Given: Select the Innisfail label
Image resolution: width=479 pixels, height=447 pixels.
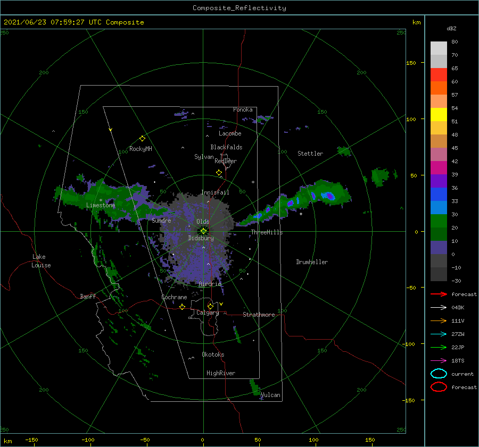Looking at the screenshot, I should 215,192.
